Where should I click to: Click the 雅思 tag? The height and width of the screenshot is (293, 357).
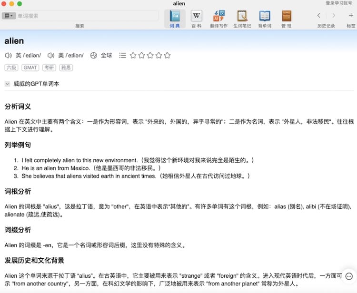[66, 68]
